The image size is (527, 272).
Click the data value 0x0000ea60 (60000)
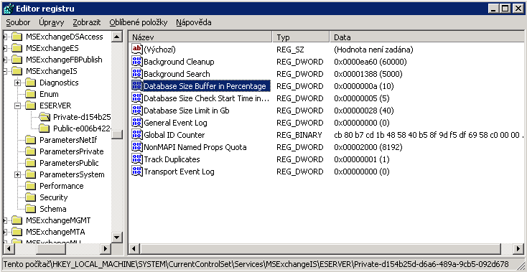point(370,62)
